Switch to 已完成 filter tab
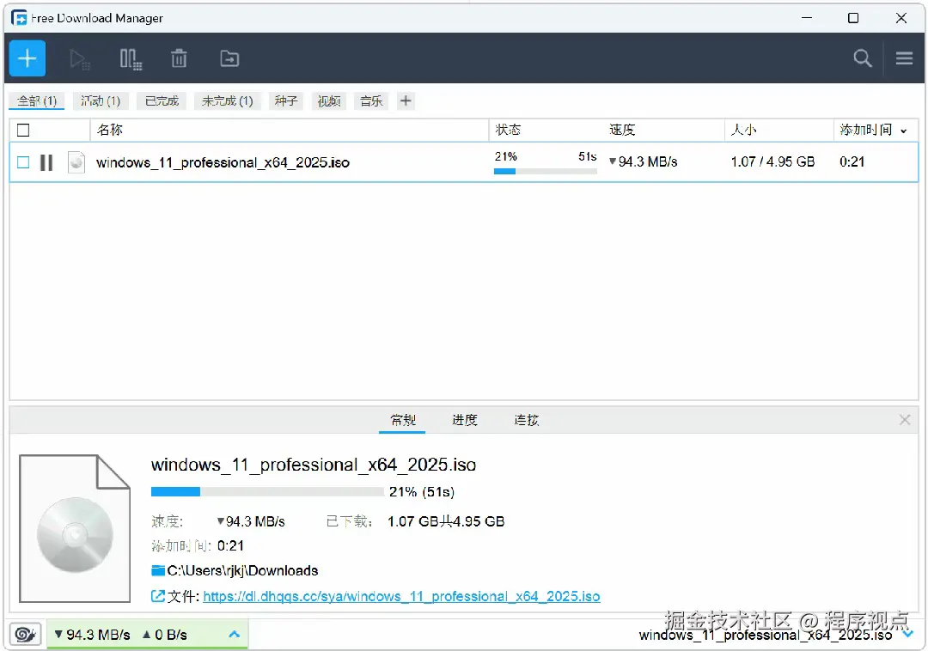928x651 pixels. tap(162, 101)
